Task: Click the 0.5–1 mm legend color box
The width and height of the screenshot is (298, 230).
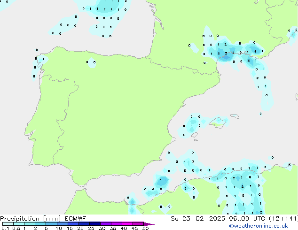Action: [x=19, y=224]
